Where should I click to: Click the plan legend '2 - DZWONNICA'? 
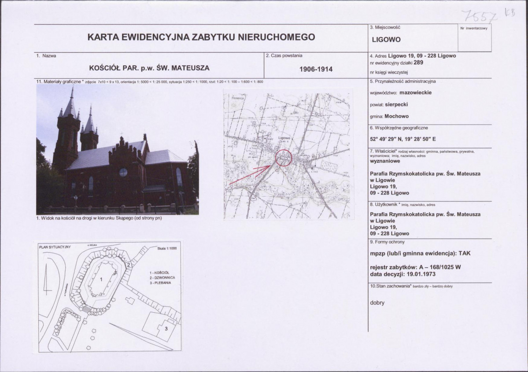click(162, 278)
